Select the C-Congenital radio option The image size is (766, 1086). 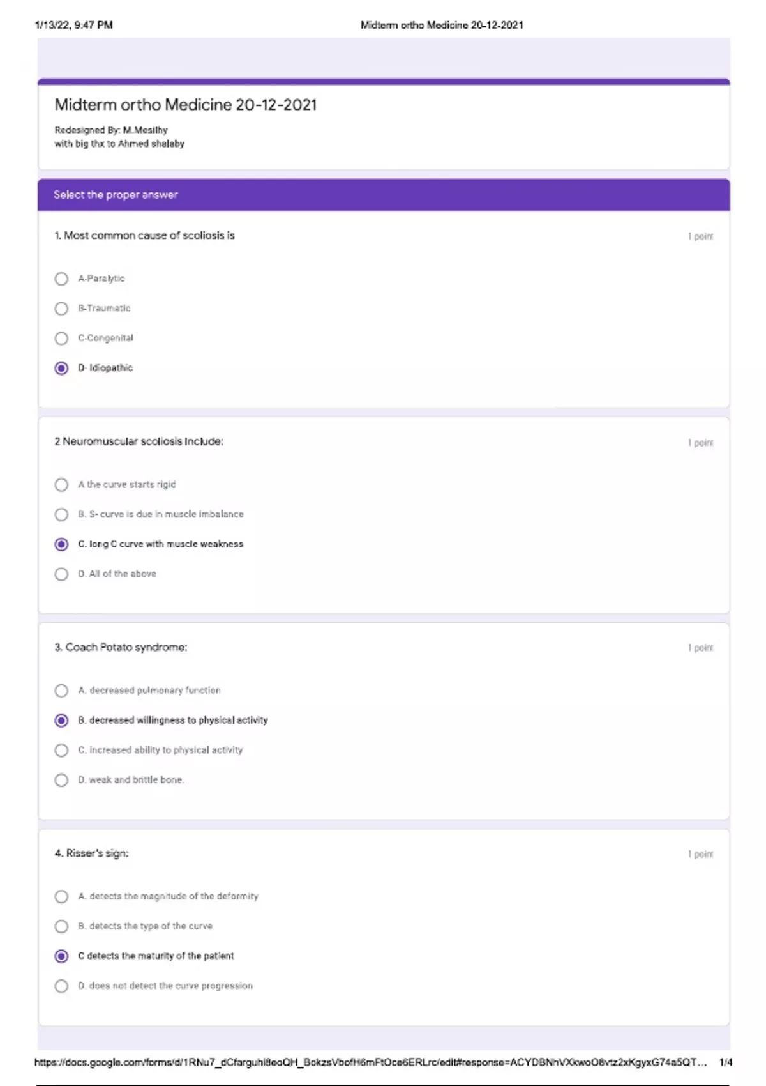61,338
